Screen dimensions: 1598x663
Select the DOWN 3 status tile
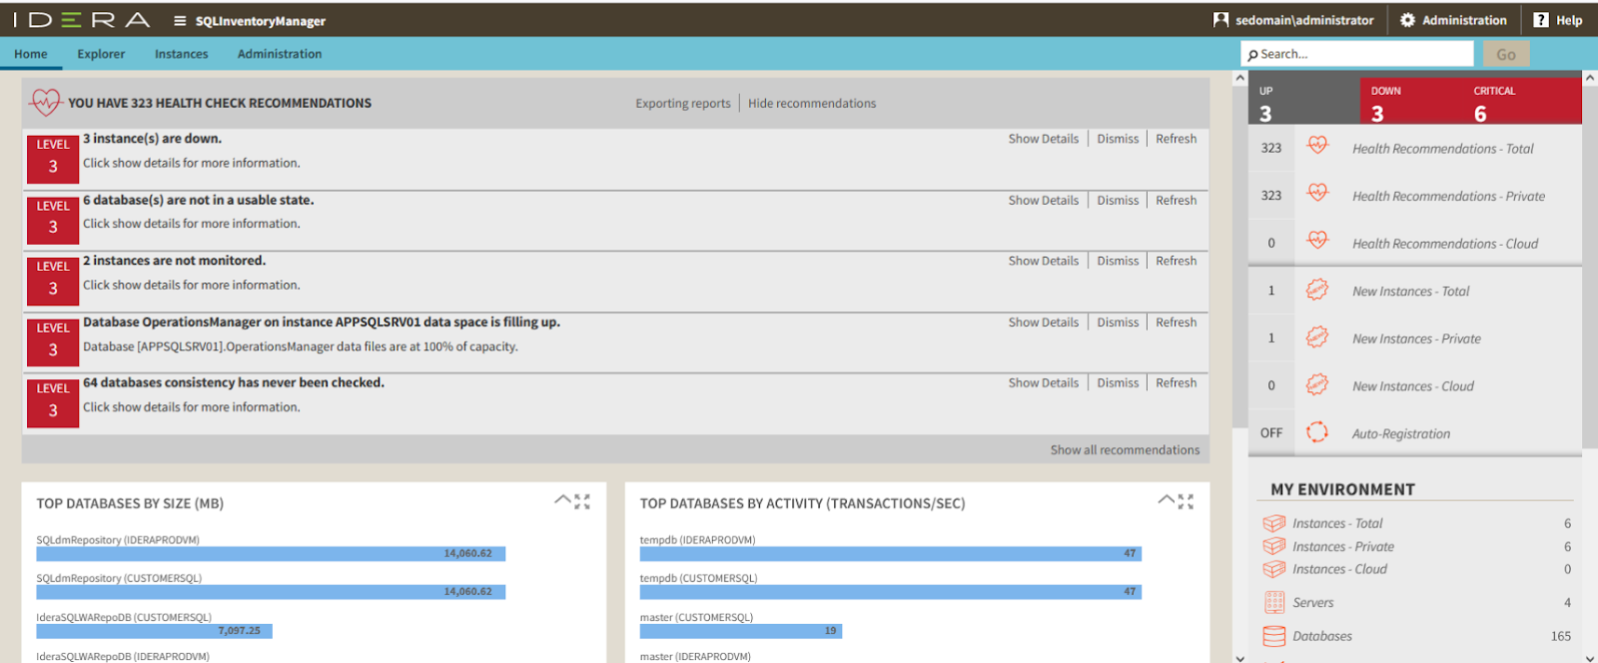(1410, 102)
